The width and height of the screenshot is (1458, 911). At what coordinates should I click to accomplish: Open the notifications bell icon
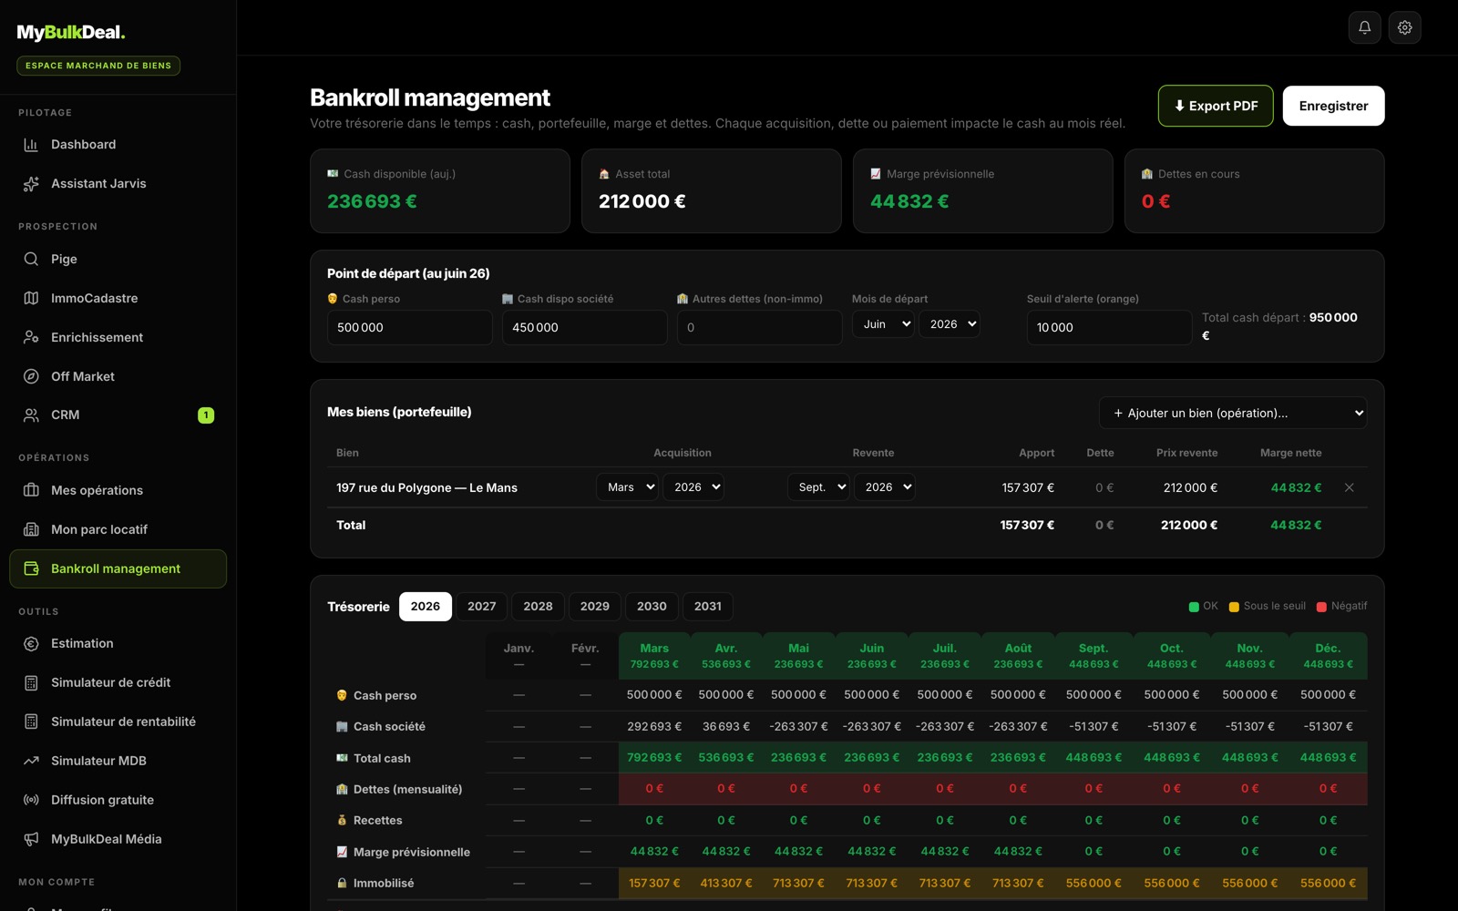tap(1364, 27)
